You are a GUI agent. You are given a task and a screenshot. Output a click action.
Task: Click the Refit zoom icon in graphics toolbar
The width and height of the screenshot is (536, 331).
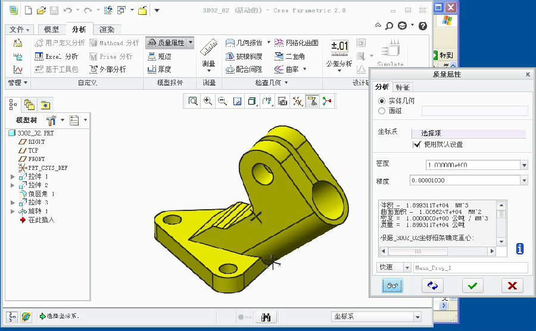pos(193,101)
